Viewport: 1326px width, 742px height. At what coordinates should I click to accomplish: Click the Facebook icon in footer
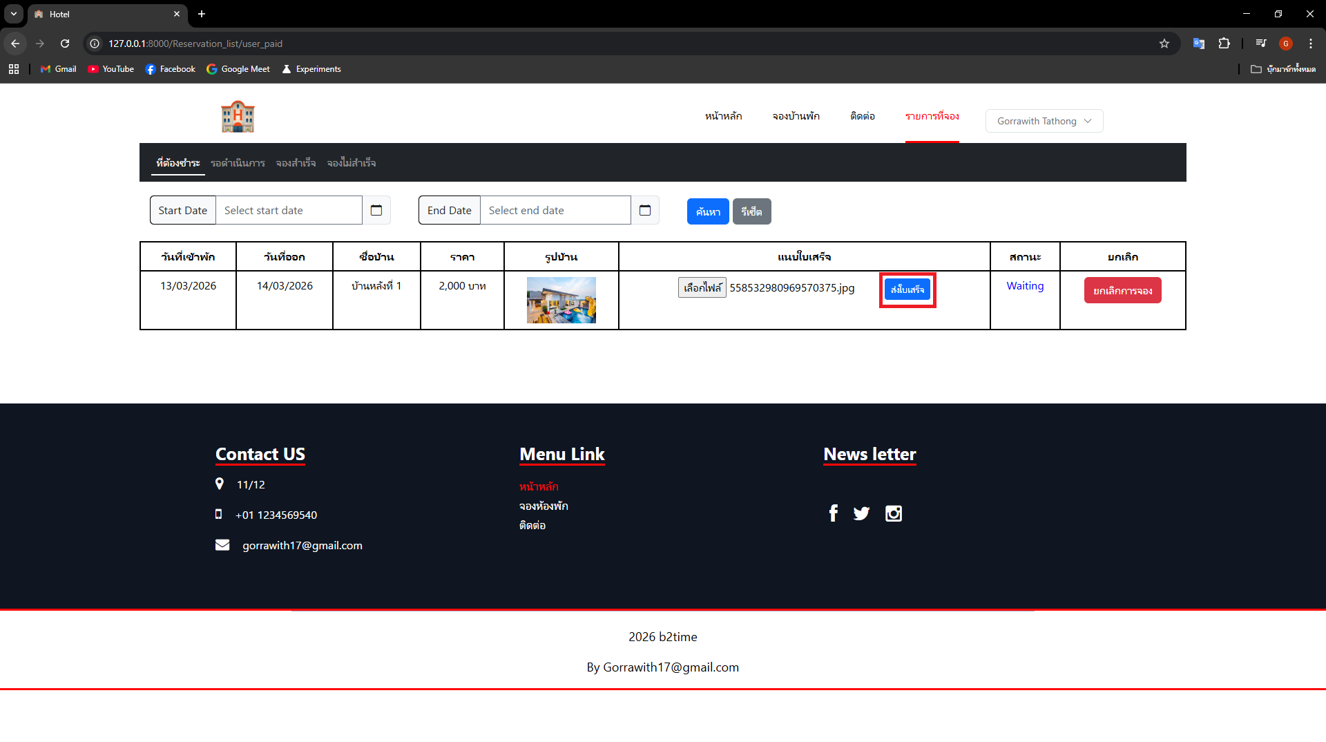tap(834, 513)
